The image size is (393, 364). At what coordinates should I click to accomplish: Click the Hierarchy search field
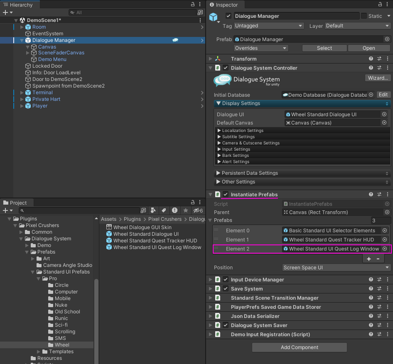(x=133, y=12)
